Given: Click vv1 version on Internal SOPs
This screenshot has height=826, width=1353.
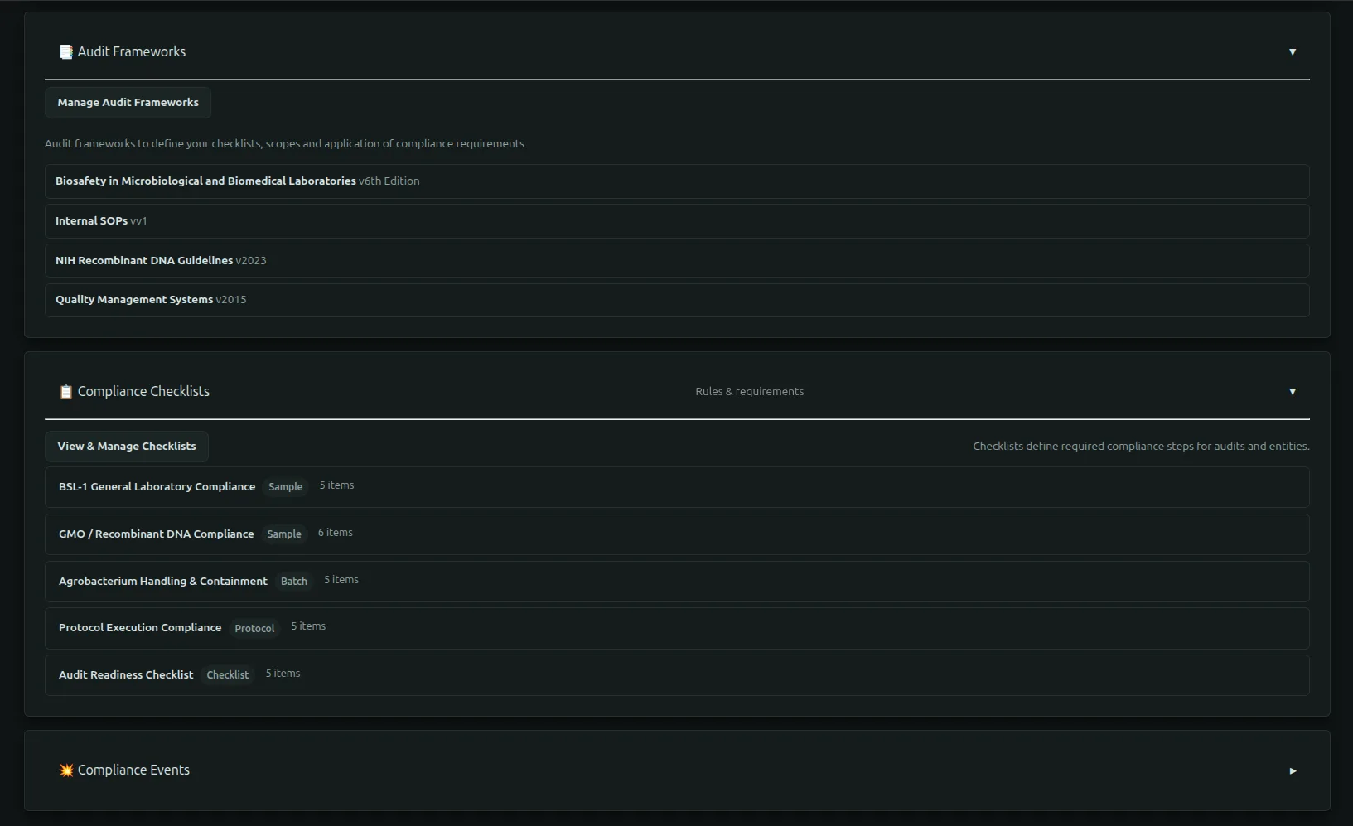Looking at the screenshot, I should (138, 221).
